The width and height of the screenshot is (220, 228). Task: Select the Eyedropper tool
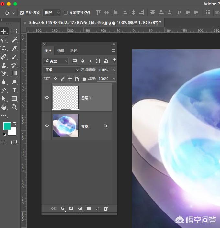tap(14, 48)
